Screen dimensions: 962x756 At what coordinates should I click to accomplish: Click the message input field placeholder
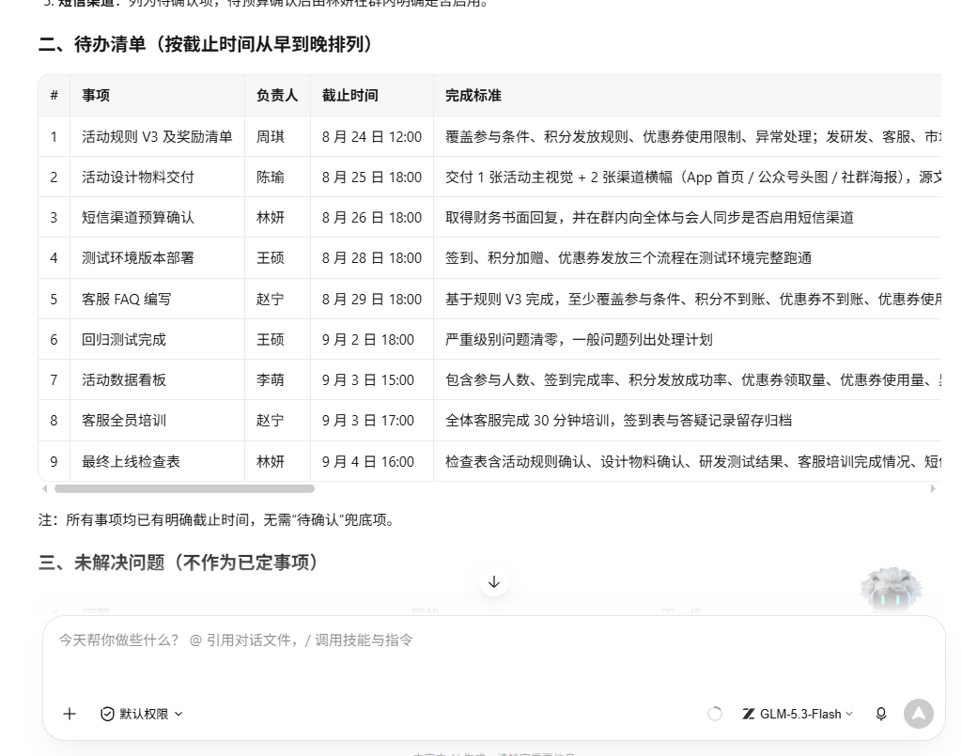coord(236,640)
